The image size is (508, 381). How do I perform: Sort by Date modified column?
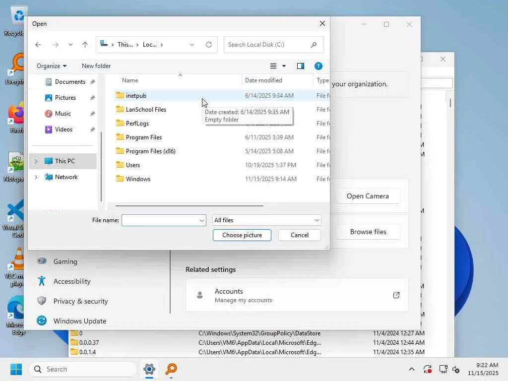[x=263, y=80]
